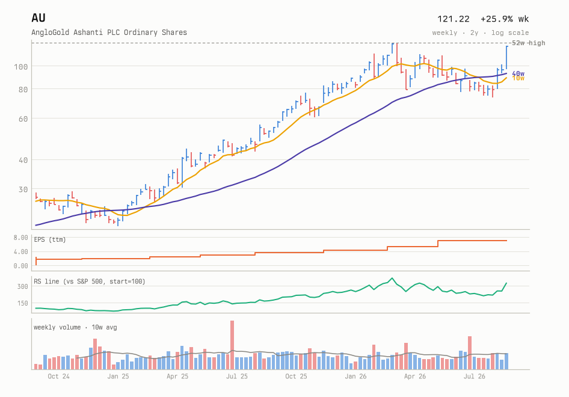Click the final EPS step at its highest level
This screenshot has height=397, width=569.
pyautogui.click(x=473, y=241)
